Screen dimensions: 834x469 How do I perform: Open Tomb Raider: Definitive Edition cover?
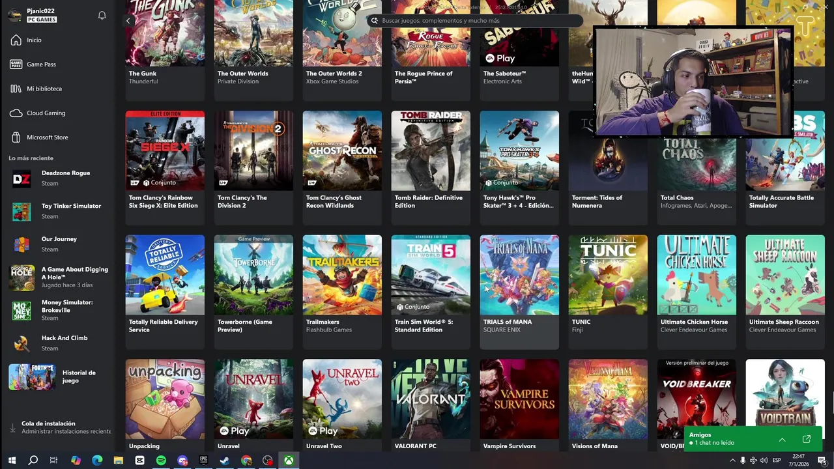coord(431,150)
